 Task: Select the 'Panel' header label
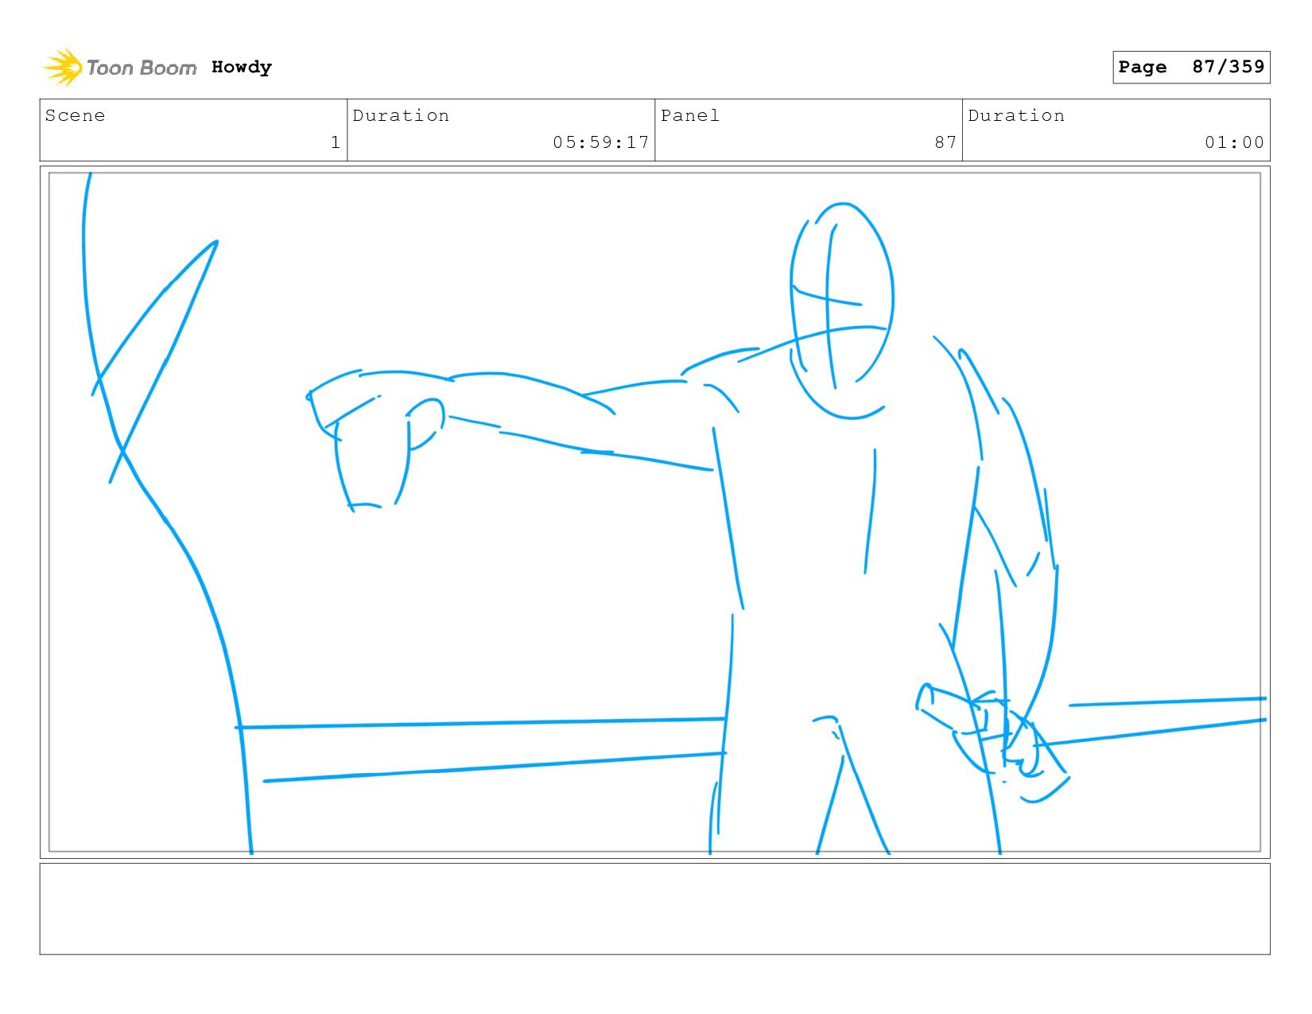[690, 115]
